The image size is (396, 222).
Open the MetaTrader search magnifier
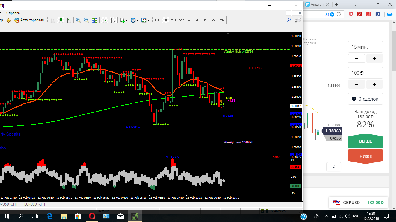pyautogui.click(x=289, y=20)
